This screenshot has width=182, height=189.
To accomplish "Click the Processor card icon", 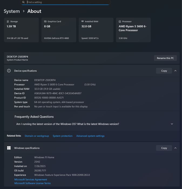I will tap(120, 21).
